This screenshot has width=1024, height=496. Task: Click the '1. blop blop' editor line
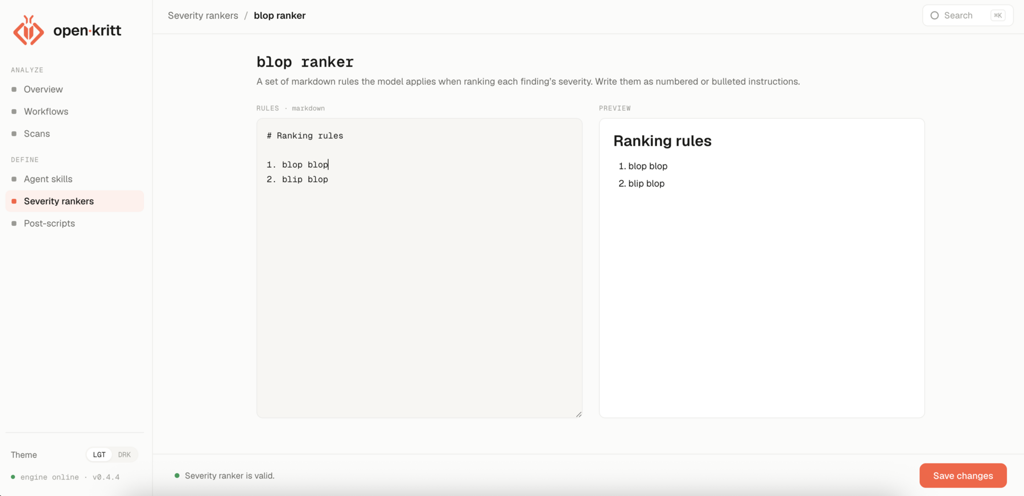point(297,164)
